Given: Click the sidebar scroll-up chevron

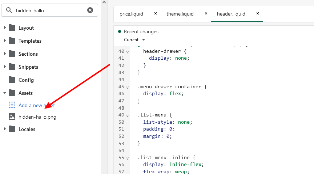Looking at the screenshot, I should click(x=104, y=3).
